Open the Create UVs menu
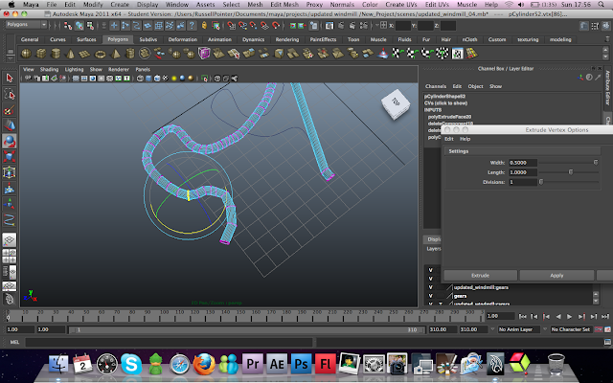613x383 pixels. (x=401, y=4)
